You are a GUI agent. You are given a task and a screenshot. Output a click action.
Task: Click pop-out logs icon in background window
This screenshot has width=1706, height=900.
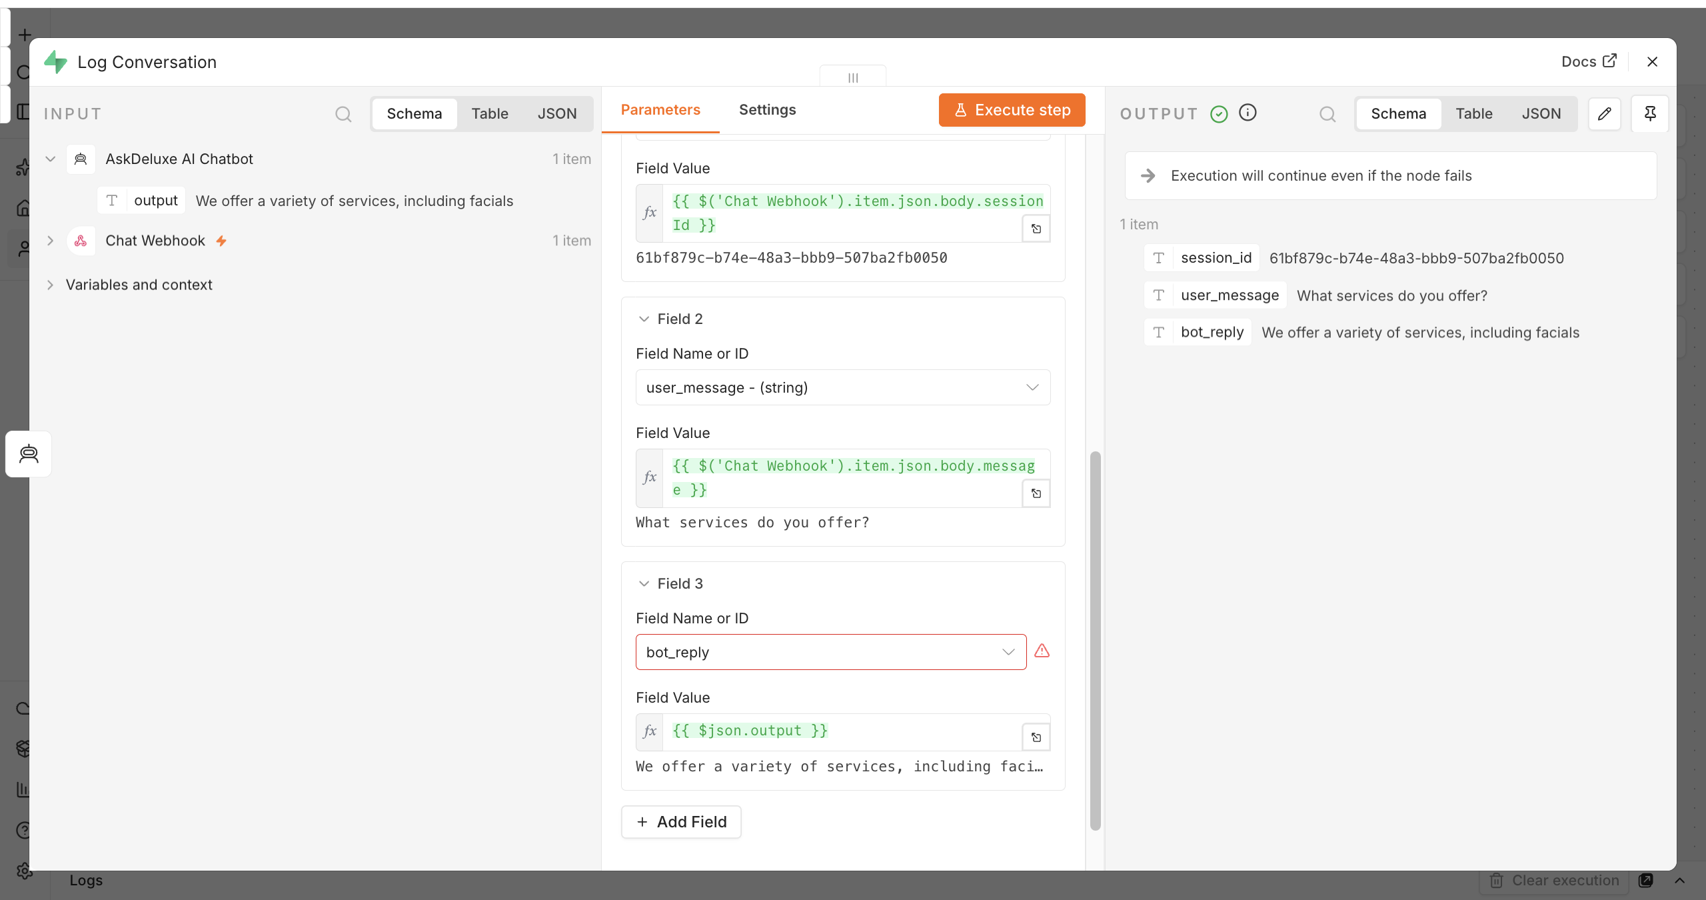click(x=1645, y=880)
